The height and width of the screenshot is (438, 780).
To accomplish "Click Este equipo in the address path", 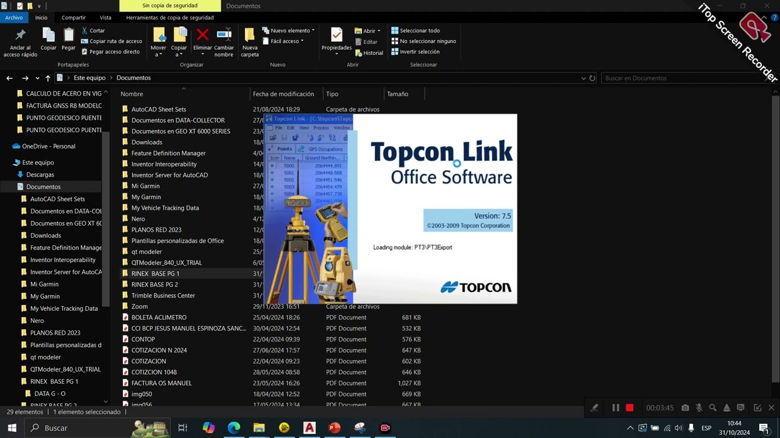I will (90, 78).
